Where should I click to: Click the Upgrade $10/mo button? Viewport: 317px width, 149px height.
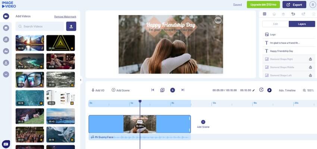tap(263, 4)
